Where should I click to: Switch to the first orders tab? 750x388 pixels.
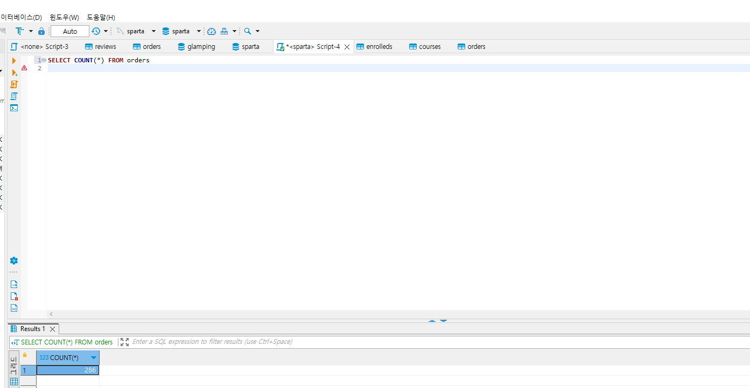[147, 47]
